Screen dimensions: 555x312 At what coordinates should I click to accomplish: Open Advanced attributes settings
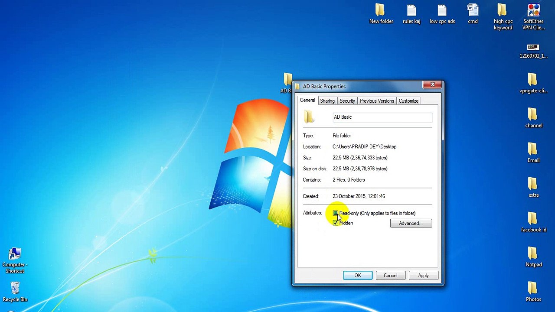click(x=411, y=224)
